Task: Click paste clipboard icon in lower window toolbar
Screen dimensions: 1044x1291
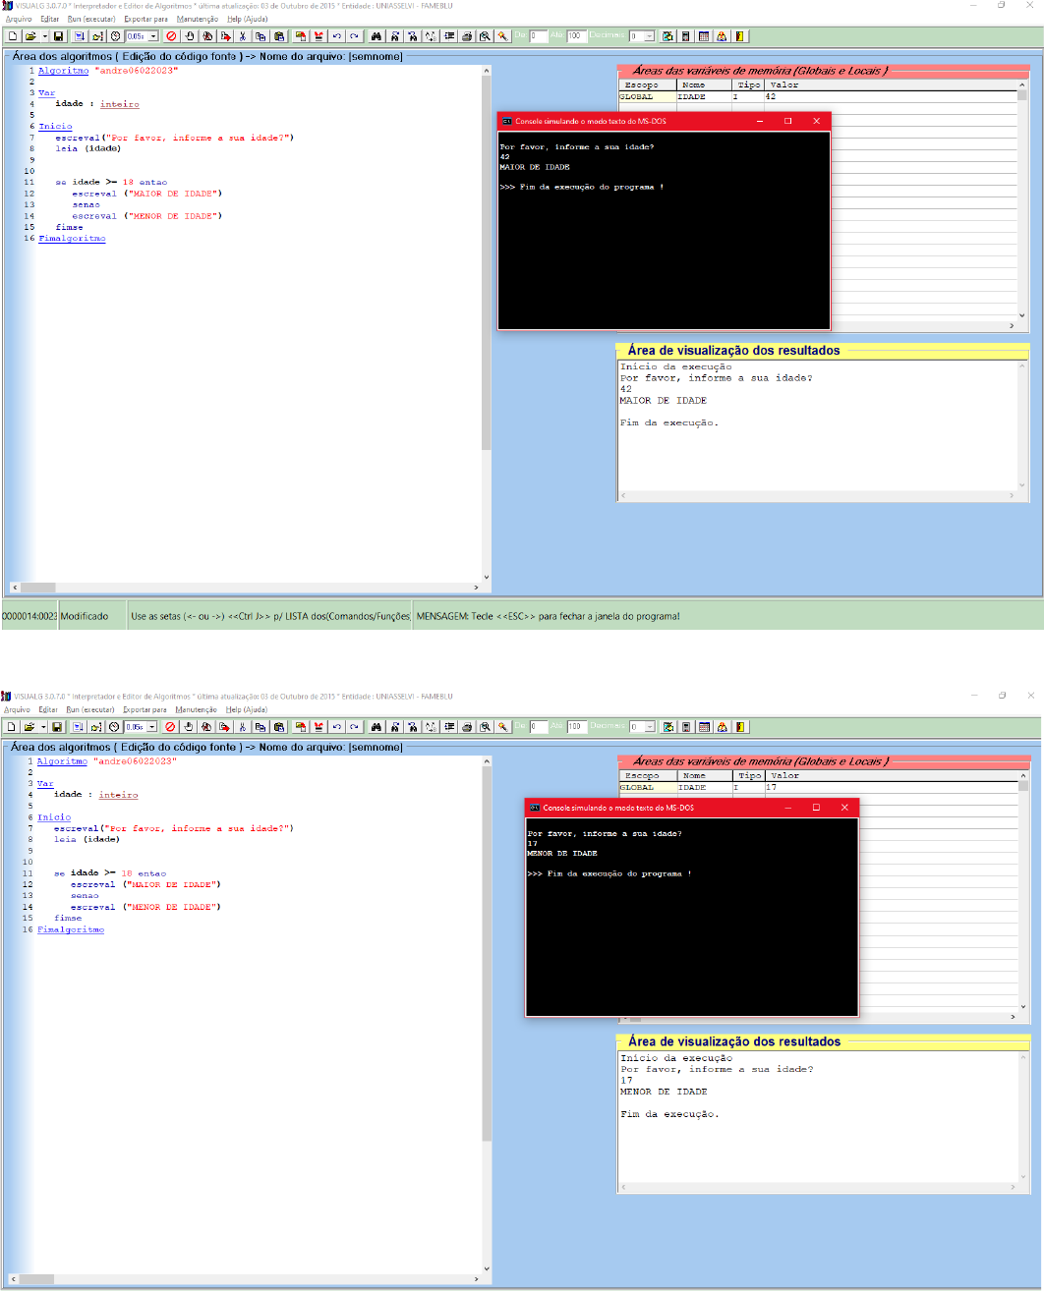Action: [278, 727]
